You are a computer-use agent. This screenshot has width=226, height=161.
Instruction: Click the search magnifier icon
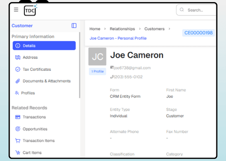182,10
